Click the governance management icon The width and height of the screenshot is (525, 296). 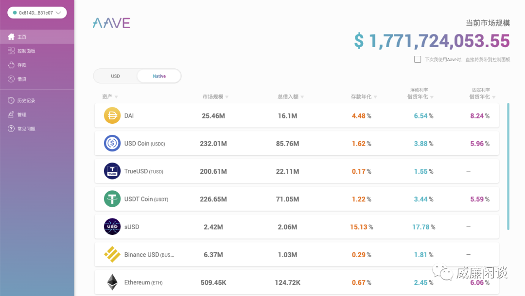(x=11, y=115)
